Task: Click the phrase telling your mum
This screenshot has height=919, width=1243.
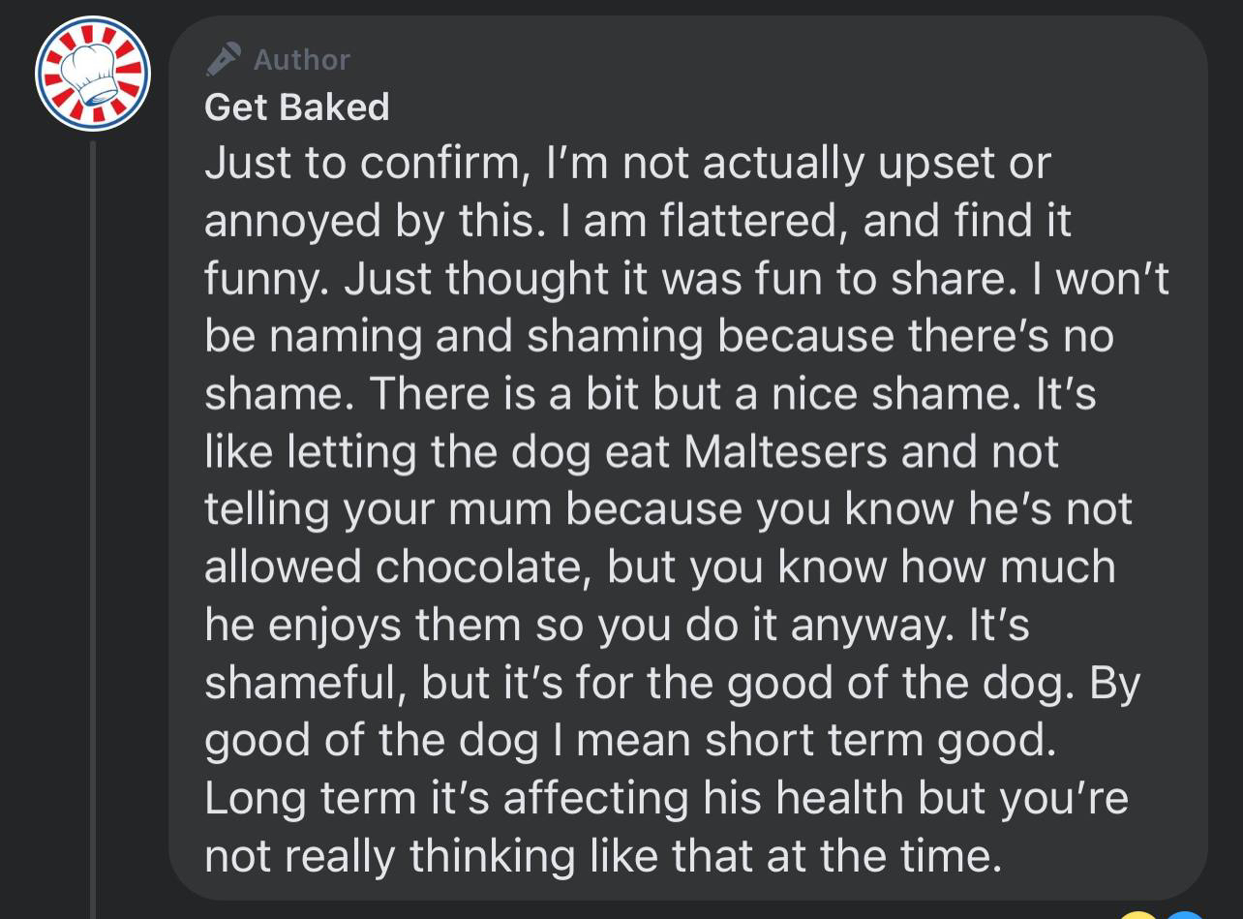Action: (x=379, y=509)
